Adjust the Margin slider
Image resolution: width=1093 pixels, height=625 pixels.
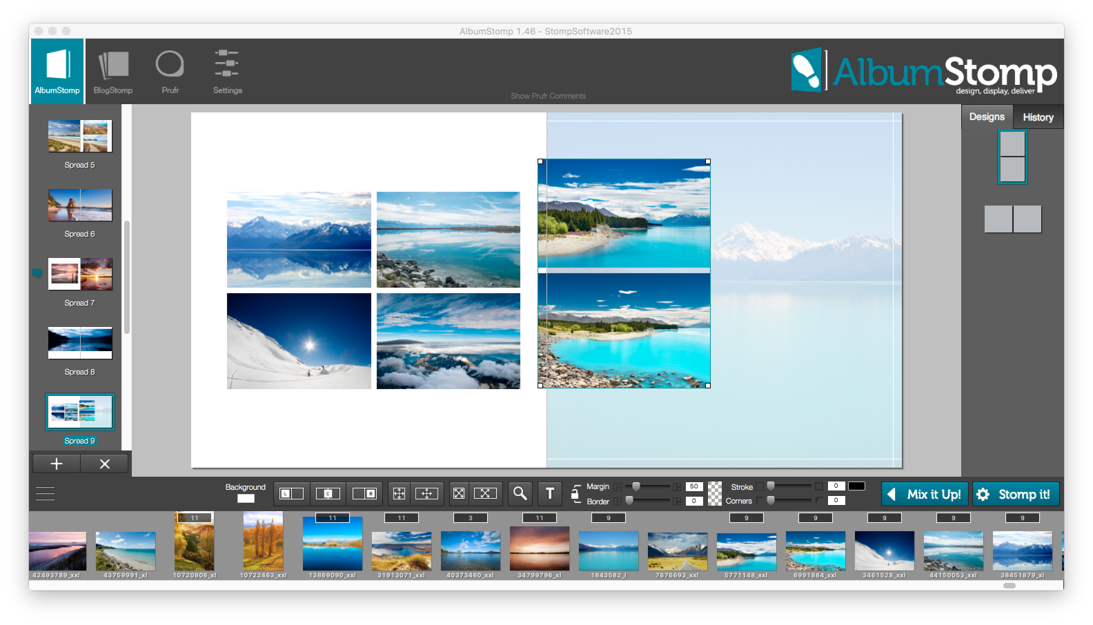coord(647,486)
